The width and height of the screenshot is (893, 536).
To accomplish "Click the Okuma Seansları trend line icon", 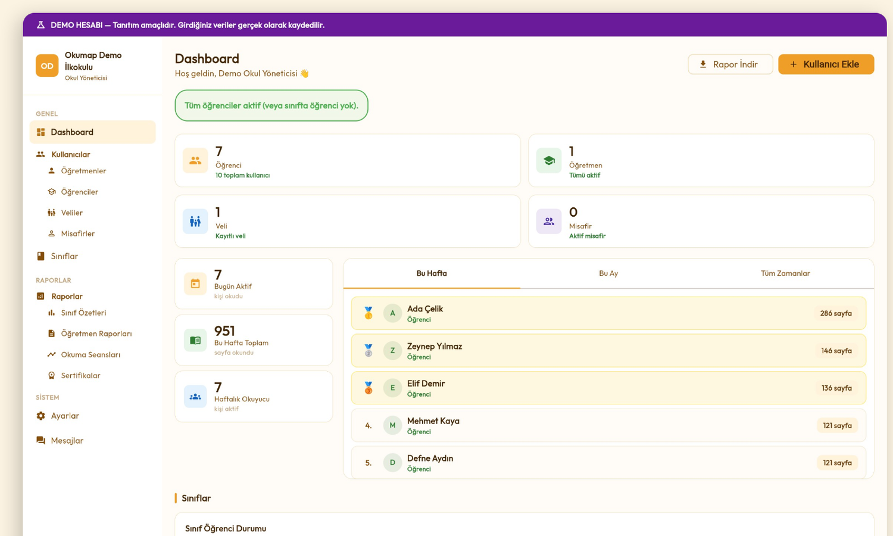I will click(51, 354).
